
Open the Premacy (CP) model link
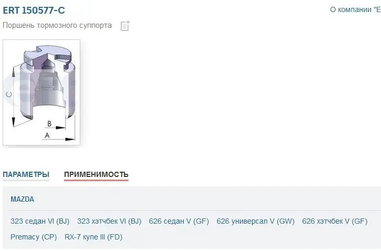click(x=34, y=237)
